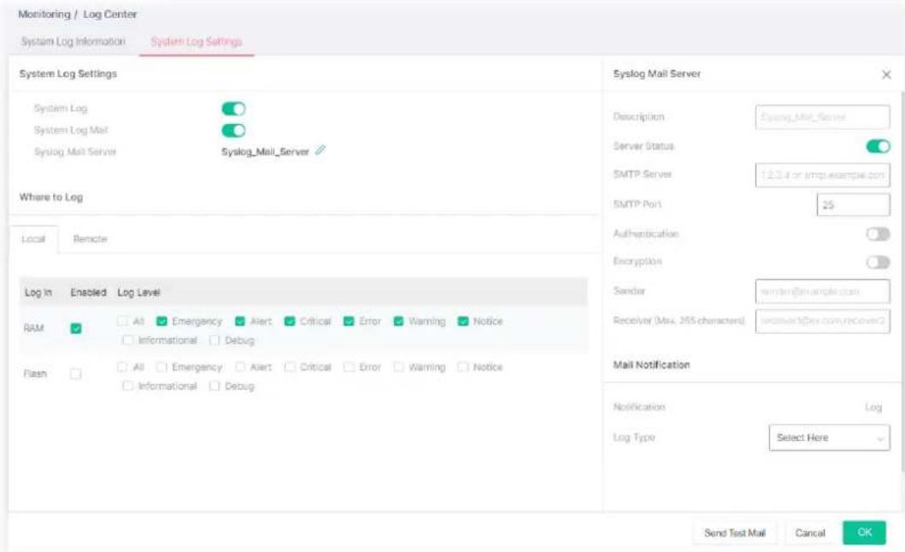Click the Monitoring breadcrumb
Viewport: 905px width, 552px height.
click(x=44, y=14)
